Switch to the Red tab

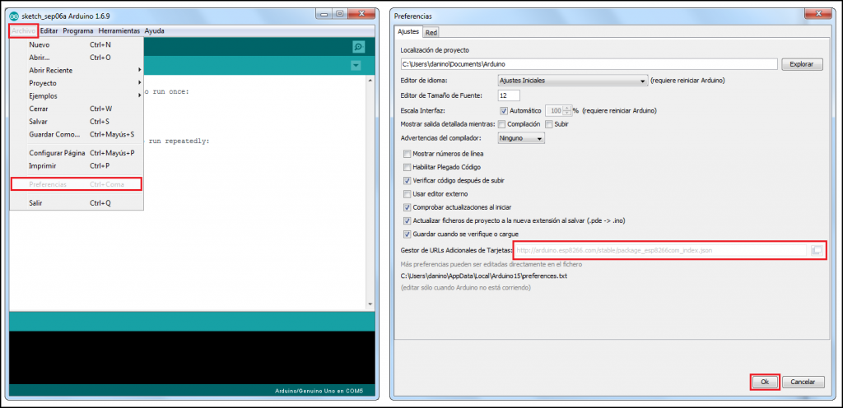[x=431, y=33]
